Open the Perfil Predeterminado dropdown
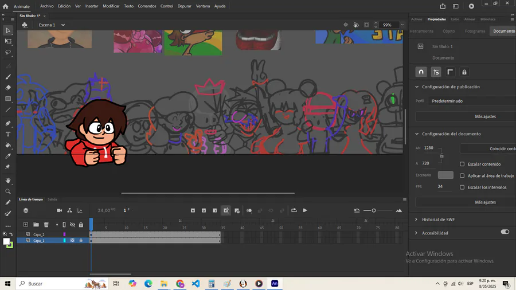The height and width of the screenshot is (290, 516). pyautogui.click(x=472, y=101)
